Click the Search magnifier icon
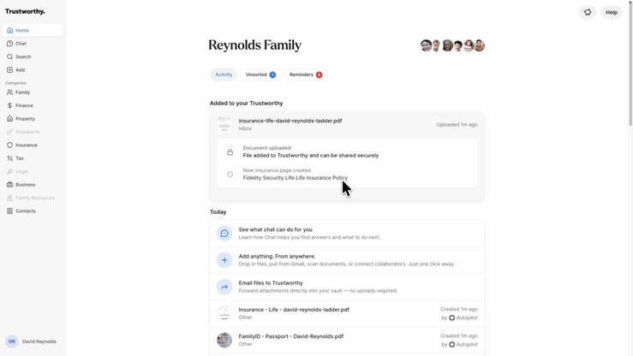 click(10, 56)
